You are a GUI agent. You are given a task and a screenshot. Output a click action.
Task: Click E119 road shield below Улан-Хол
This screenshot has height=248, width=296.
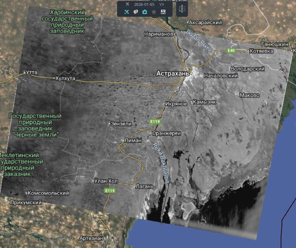coord(109,191)
